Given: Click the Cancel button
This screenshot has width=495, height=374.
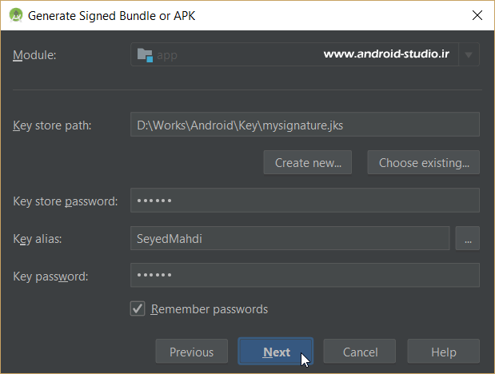Looking at the screenshot, I should (360, 352).
